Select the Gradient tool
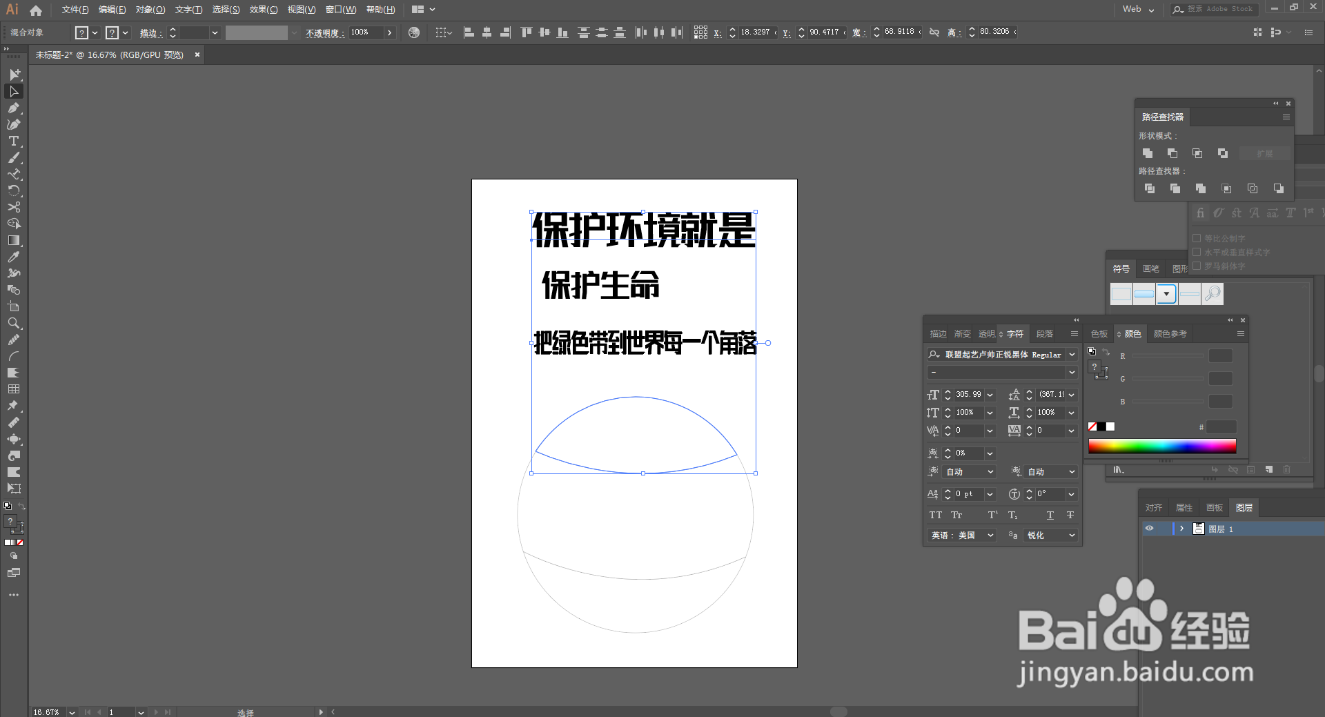The height and width of the screenshot is (717, 1325). point(14,240)
